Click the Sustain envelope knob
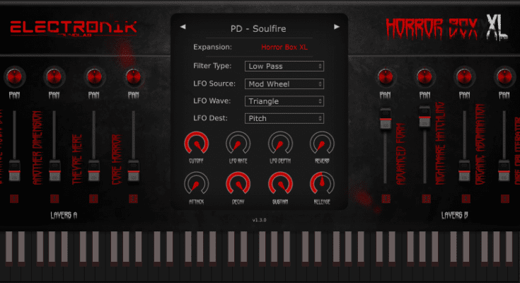The width and height of the screenshot is (520, 283). [280, 185]
